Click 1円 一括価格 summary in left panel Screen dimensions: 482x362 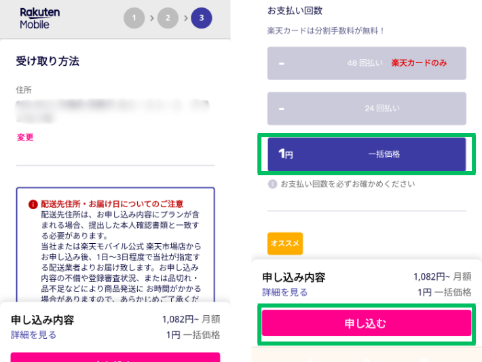coord(193,335)
